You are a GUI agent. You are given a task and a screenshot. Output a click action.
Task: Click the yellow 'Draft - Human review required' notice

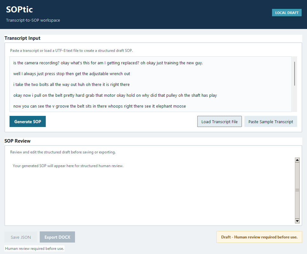coord(259,237)
